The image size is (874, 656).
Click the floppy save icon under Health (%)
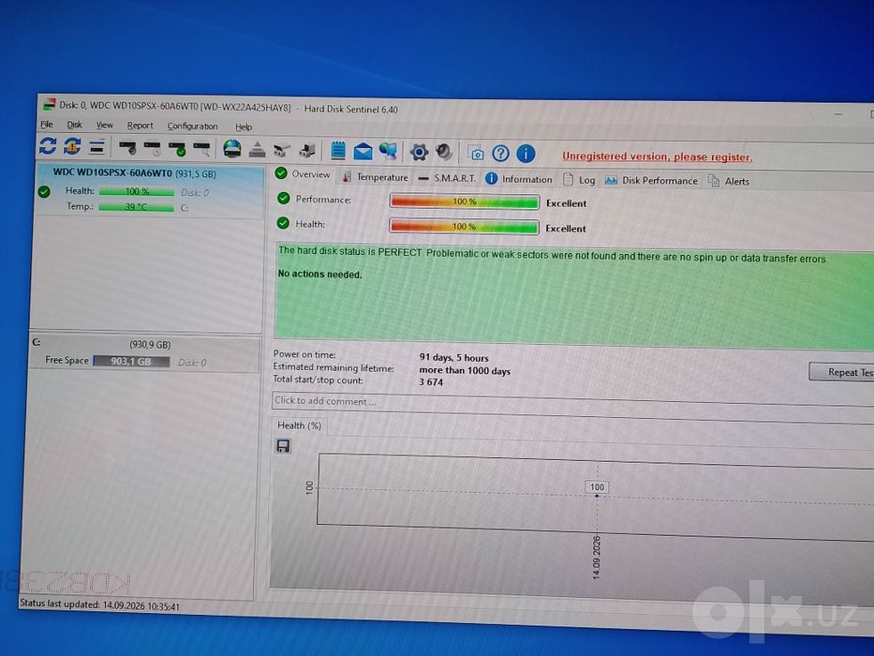(x=283, y=446)
